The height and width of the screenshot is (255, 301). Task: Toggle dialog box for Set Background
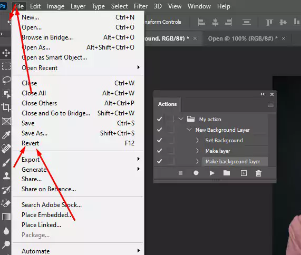click(x=170, y=140)
